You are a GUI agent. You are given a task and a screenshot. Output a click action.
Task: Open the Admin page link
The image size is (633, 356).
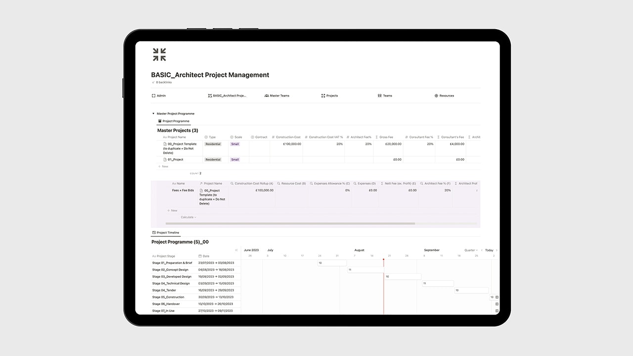tap(159, 95)
